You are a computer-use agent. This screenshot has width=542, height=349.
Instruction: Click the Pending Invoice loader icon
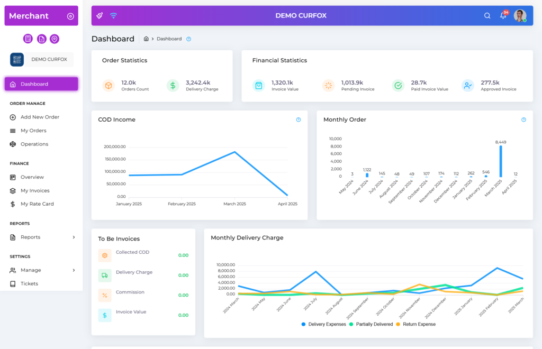[x=328, y=85]
